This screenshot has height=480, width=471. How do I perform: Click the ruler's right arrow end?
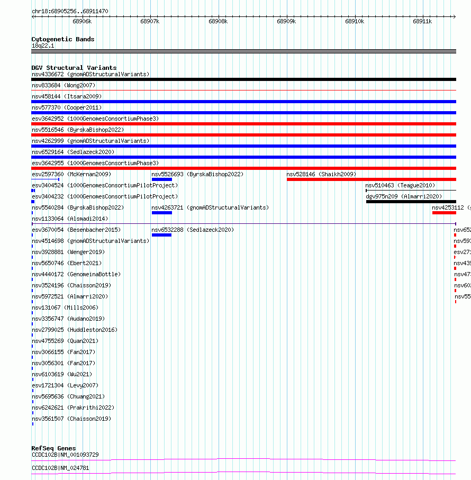(455, 16)
